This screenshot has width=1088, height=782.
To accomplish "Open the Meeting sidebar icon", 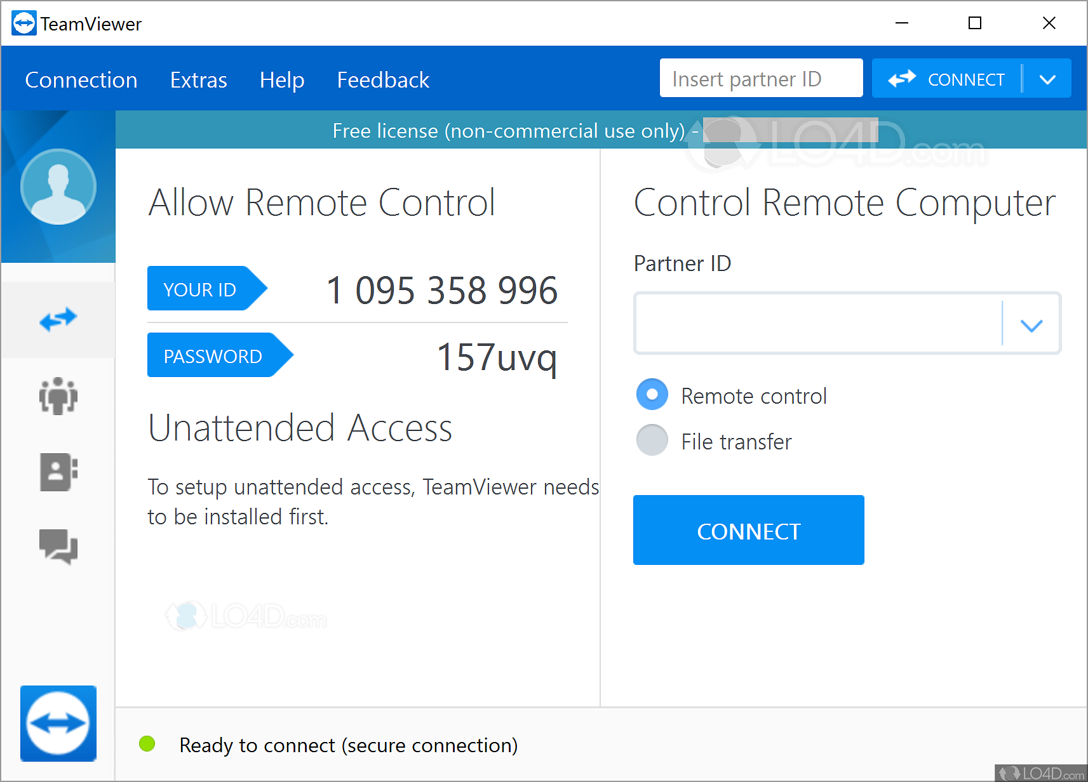I will point(58,396).
